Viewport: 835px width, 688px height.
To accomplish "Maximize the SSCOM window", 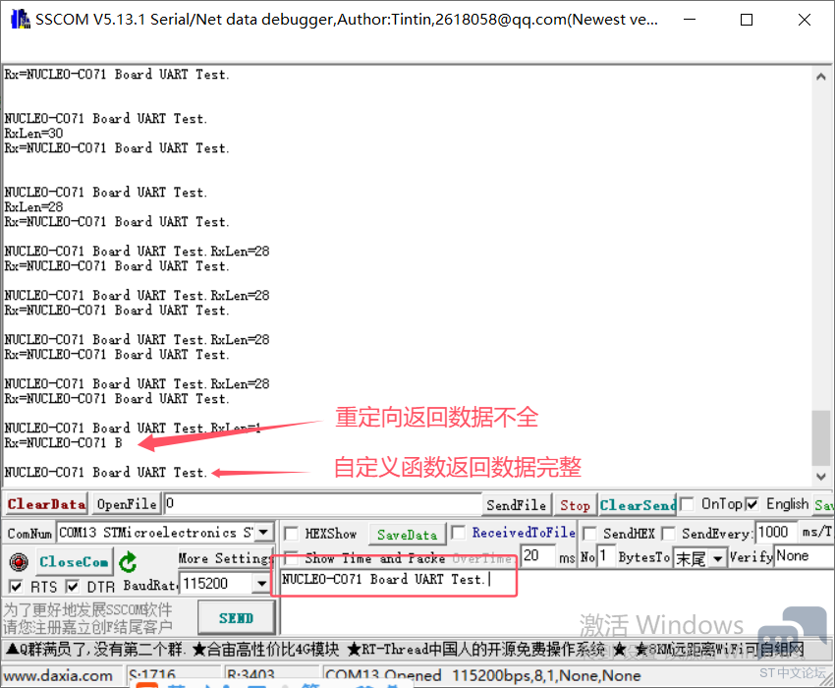I will point(747,20).
